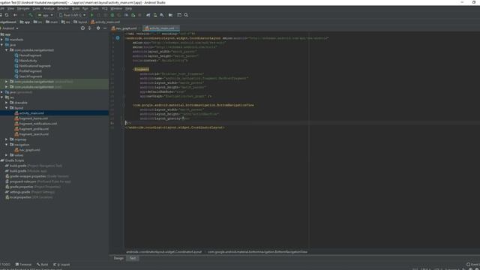Click the Apply Changes icon

click(98, 15)
